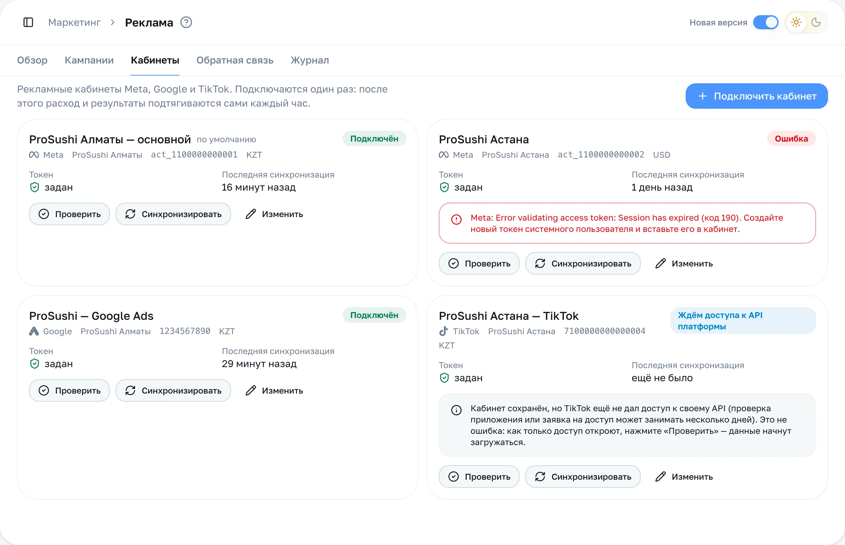Screen dimensions: 845x545
Task: Click Проверить for ProSushi Алматы — основной
Action: [69, 214]
